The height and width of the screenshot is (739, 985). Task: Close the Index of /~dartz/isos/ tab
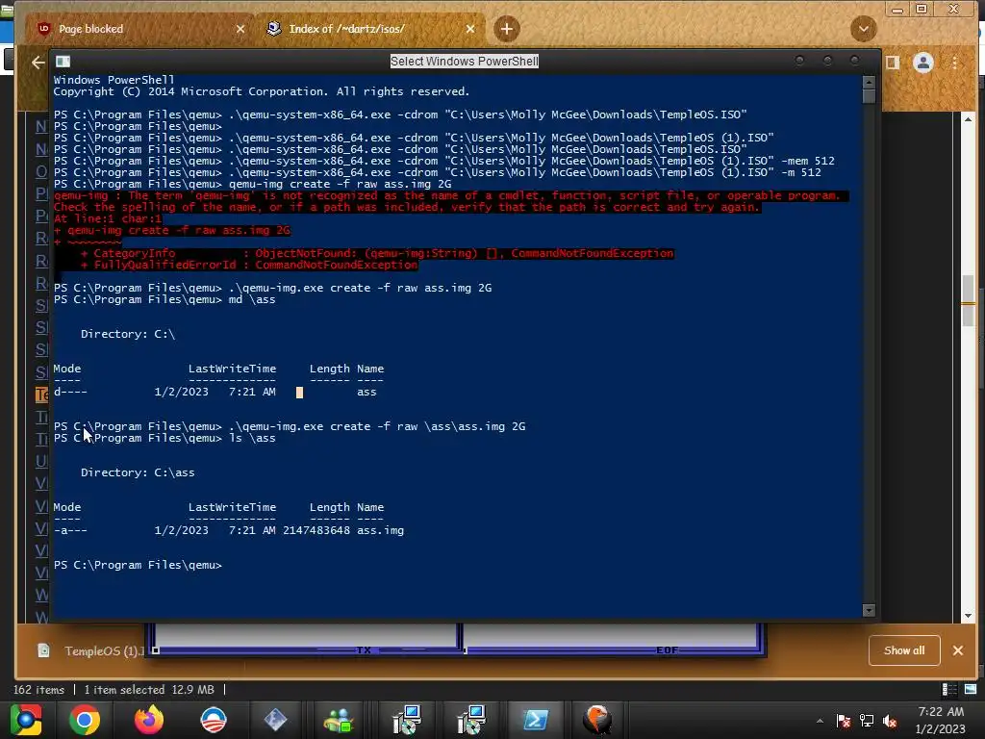pos(470,29)
